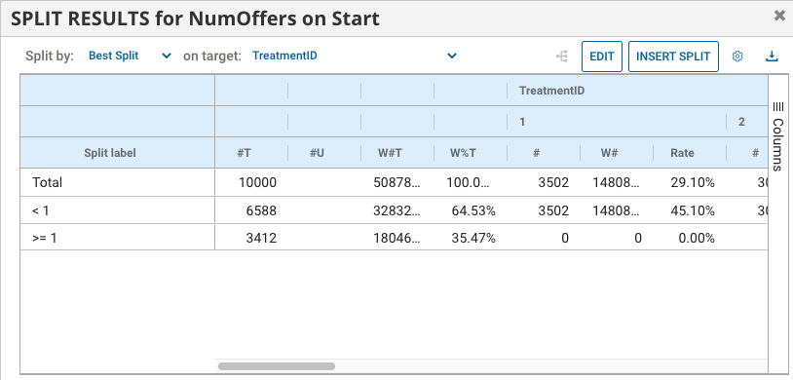Expand the Best Split dropdown
The height and width of the screenshot is (380, 793).
pyautogui.click(x=130, y=56)
